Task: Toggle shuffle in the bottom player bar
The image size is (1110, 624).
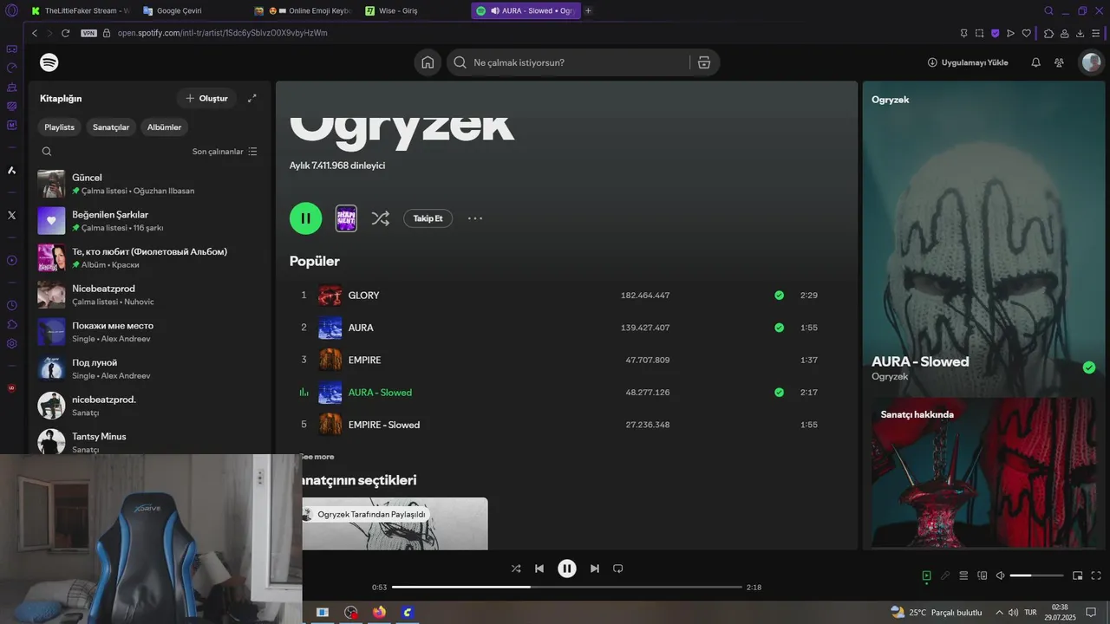Action: pyautogui.click(x=516, y=569)
